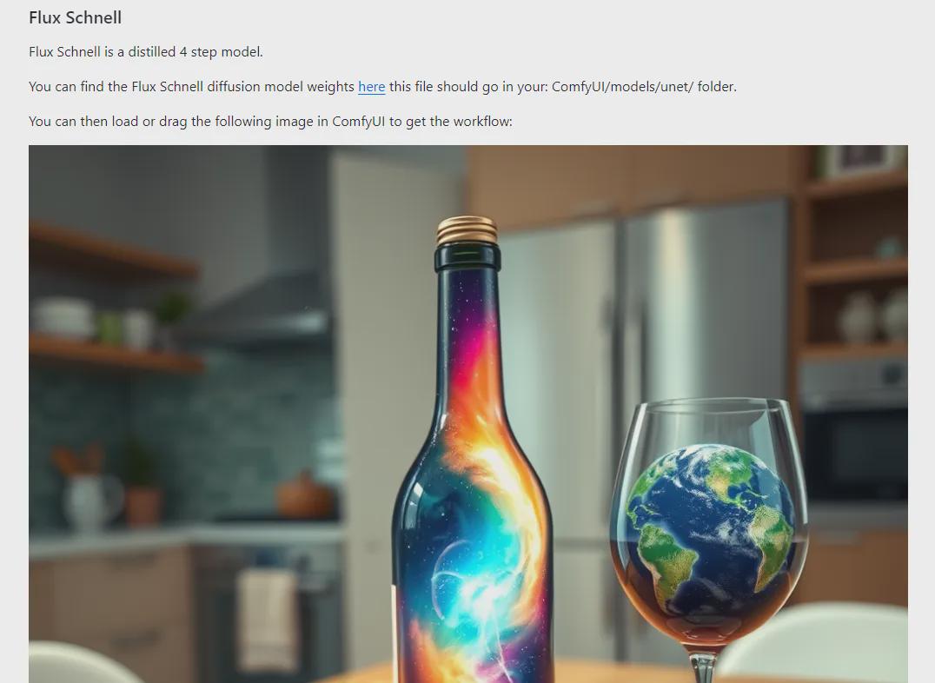Viewport: 935px width, 683px height.
Task: Select the "distilled 4 step model" sentence
Action: click(145, 52)
